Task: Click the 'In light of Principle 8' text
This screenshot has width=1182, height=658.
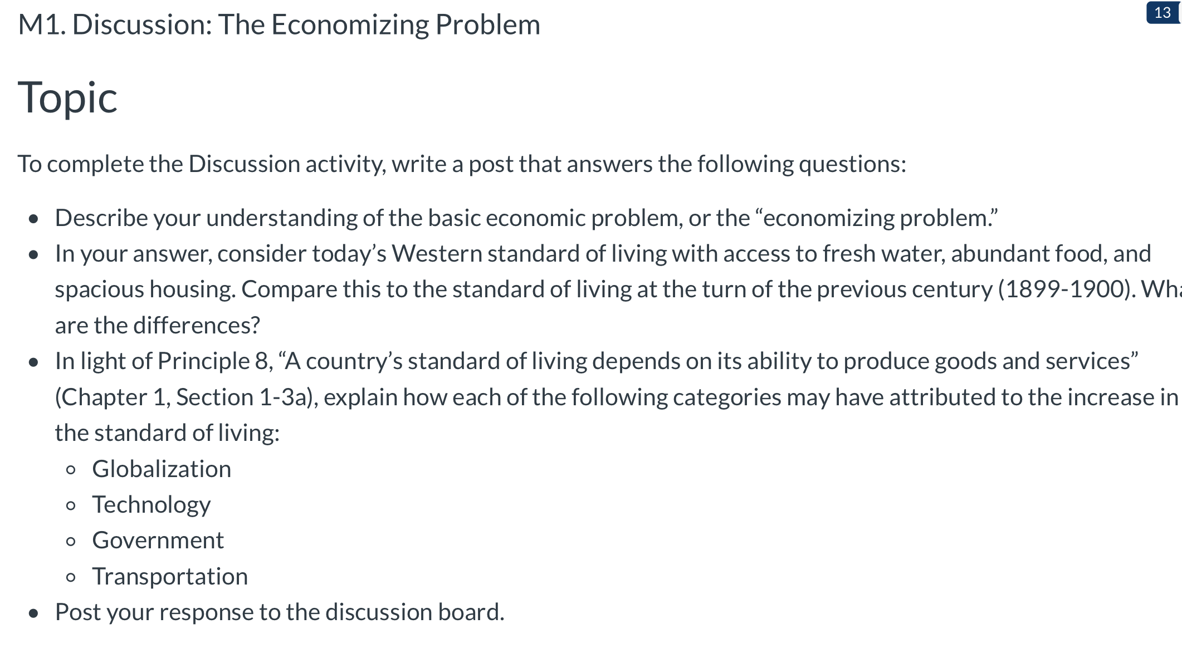Action: coord(164,361)
